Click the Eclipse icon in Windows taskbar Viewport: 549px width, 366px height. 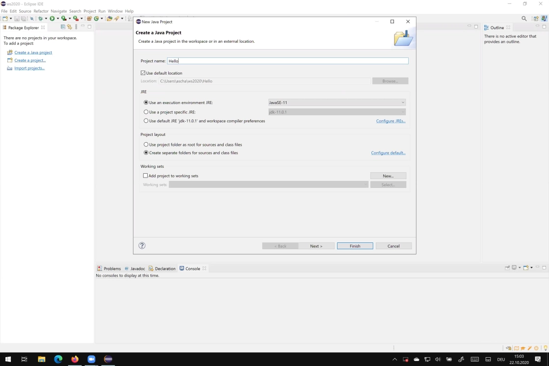[x=108, y=359]
